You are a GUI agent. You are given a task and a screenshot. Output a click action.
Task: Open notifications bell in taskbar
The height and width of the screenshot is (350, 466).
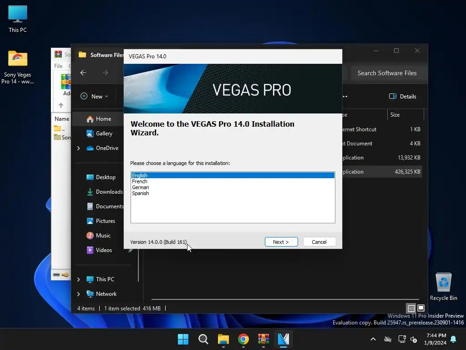point(453,339)
